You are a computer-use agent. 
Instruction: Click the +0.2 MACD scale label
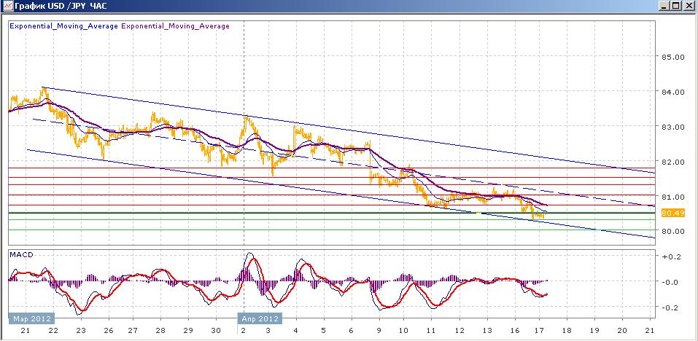coord(669,257)
